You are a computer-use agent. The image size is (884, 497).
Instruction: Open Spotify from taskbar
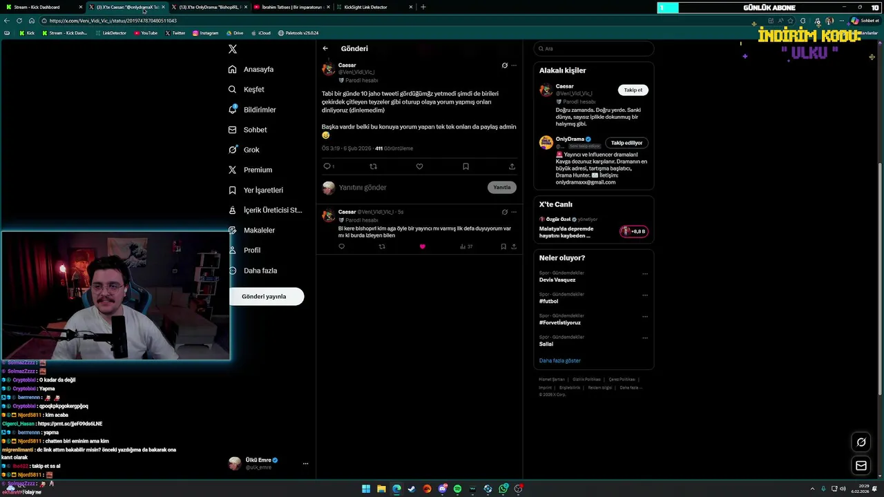tap(457, 489)
